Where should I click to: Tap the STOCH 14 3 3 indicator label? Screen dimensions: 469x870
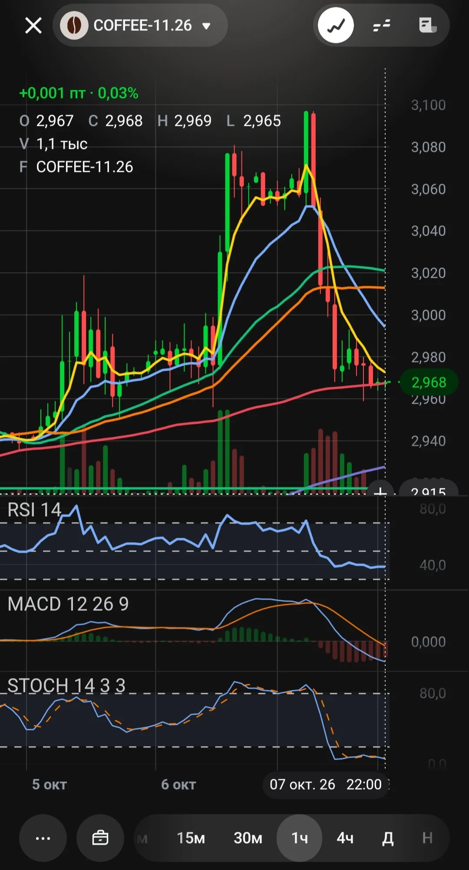(x=66, y=685)
